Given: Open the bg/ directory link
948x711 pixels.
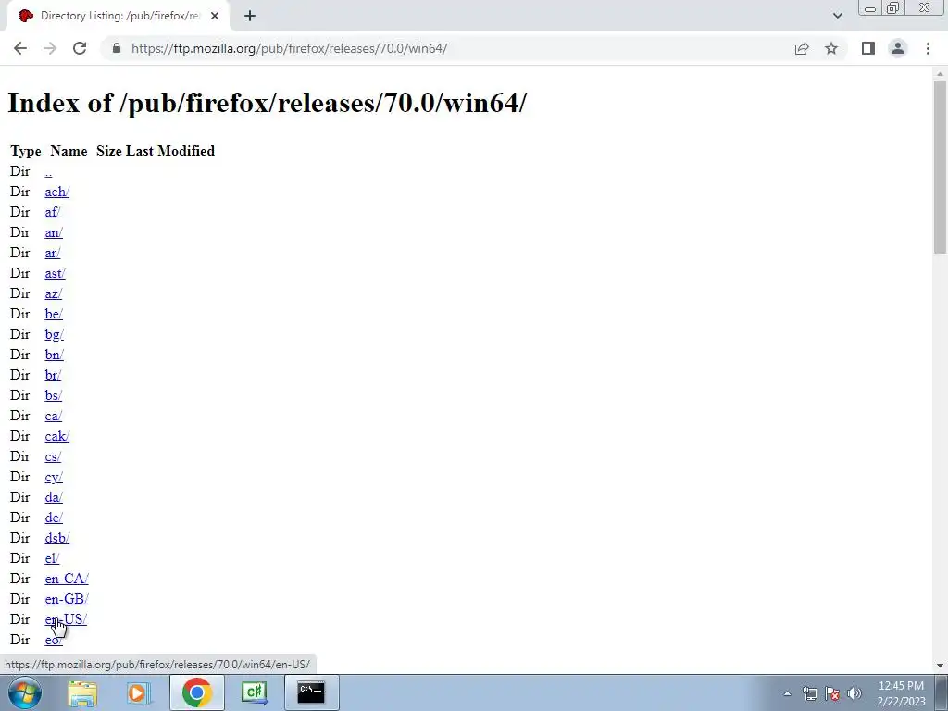Looking at the screenshot, I should 54,334.
